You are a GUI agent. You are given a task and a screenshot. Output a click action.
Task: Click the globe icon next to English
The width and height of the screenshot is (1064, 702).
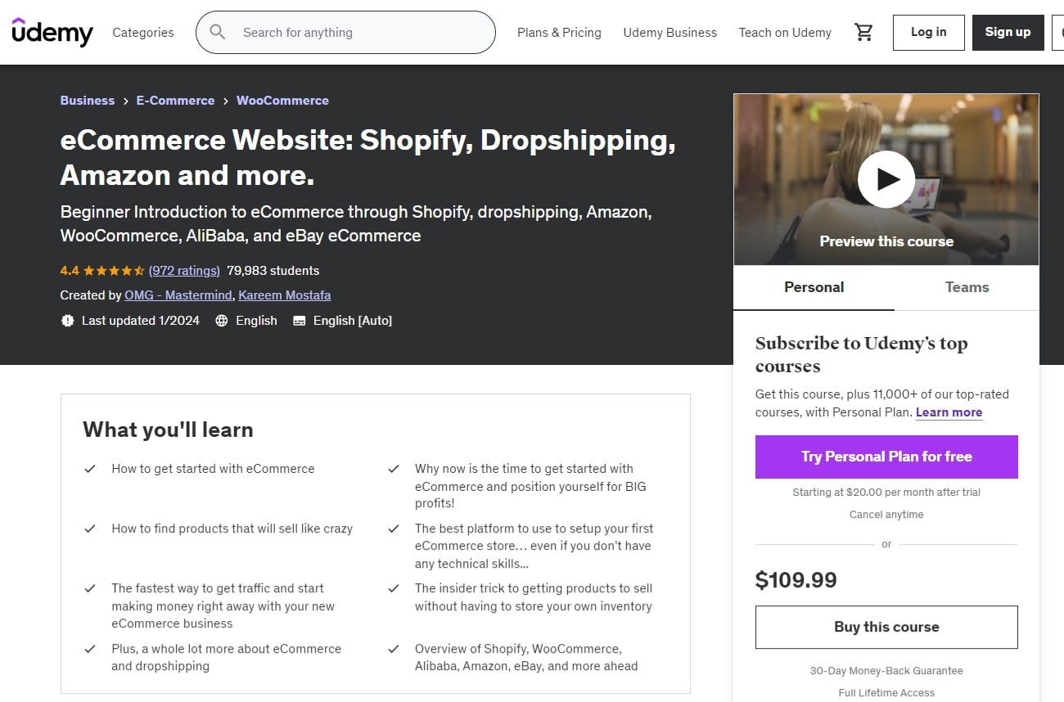coord(222,320)
